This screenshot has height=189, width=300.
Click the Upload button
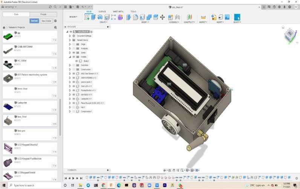(34, 21)
